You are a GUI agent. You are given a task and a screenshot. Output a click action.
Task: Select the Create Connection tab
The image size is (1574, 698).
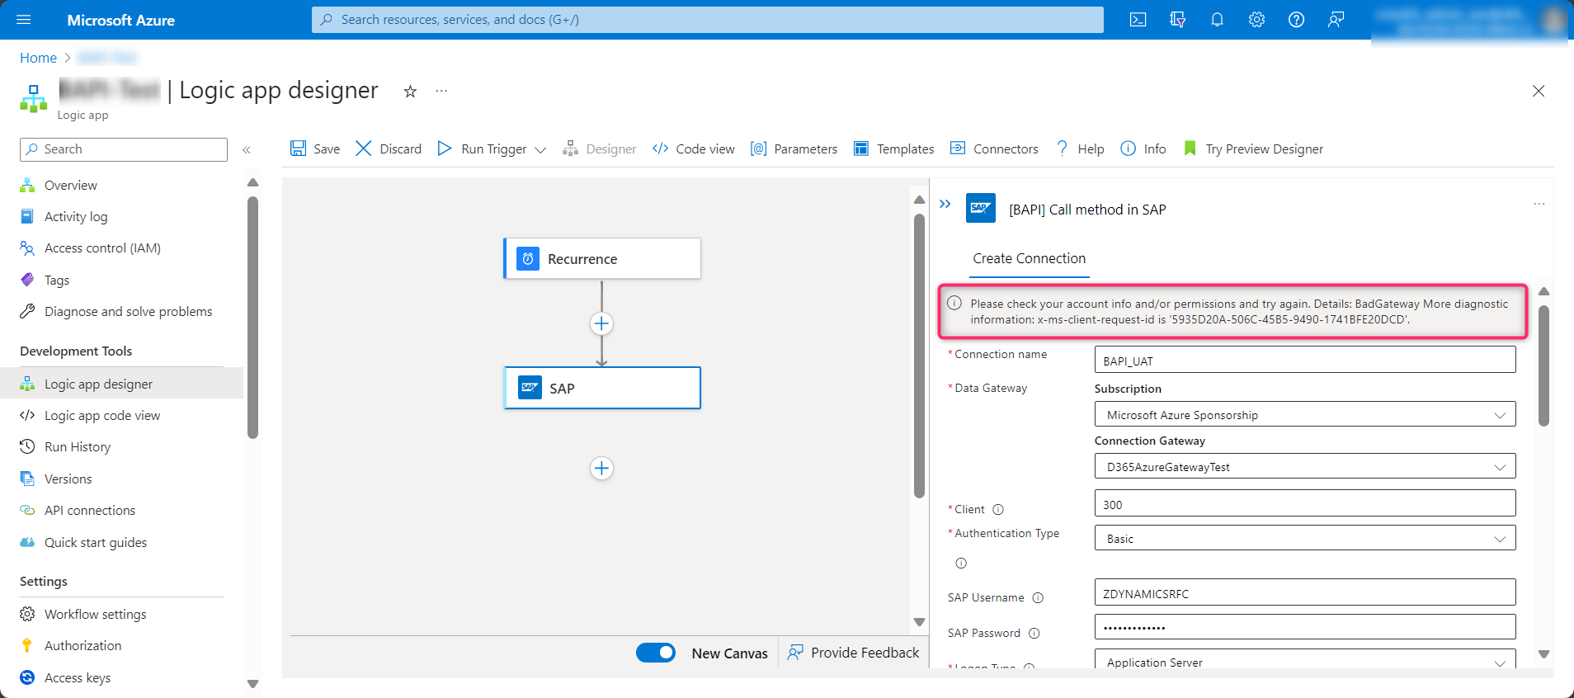pos(1029,258)
